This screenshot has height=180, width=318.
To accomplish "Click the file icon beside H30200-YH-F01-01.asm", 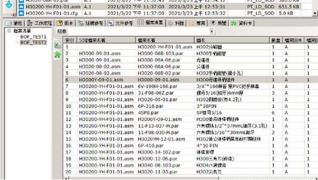I will [21, 7].
